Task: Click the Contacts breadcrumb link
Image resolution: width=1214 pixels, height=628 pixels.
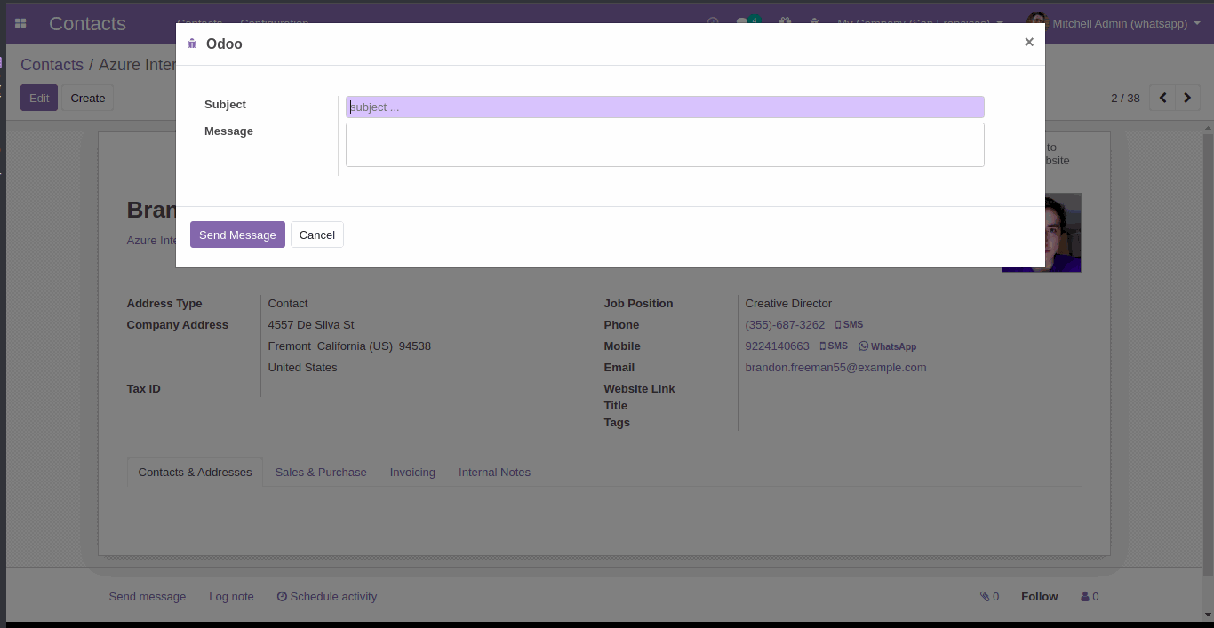Action: pos(52,65)
